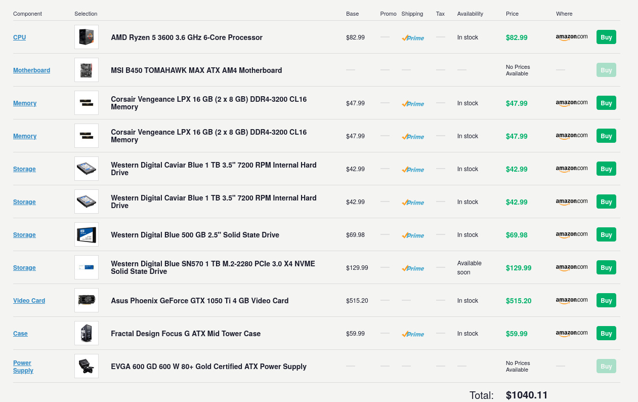The width and height of the screenshot is (638, 402).
Task: Click the Prime icon in the SN570 NVME row
Action: [x=413, y=268]
